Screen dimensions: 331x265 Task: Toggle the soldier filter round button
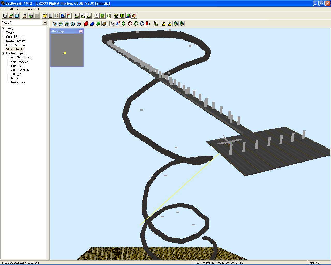click(x=73, y=24)
